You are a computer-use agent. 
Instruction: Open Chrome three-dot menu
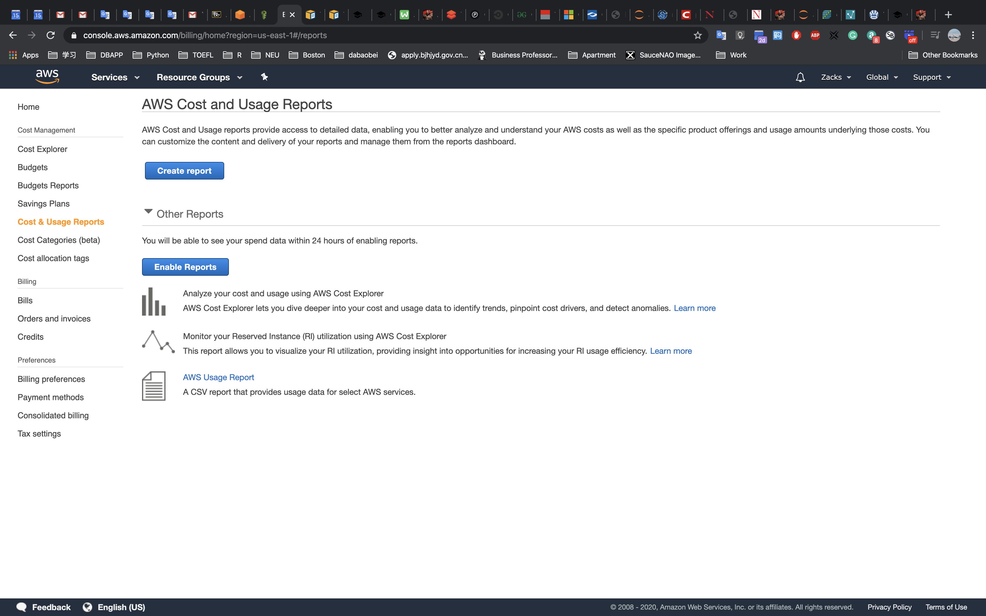tap(973, 35)
